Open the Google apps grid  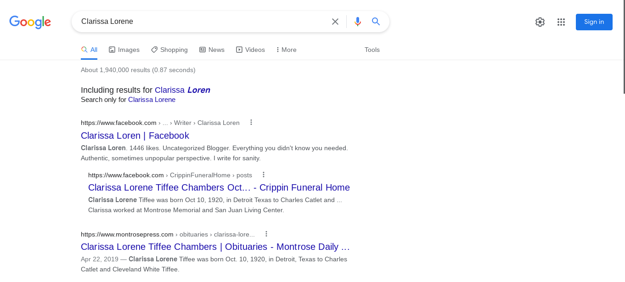[x=561, y=22]
